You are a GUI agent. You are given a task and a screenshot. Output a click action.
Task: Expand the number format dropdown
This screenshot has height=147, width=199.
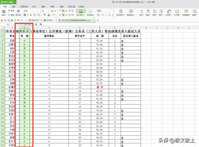point(113,11)
